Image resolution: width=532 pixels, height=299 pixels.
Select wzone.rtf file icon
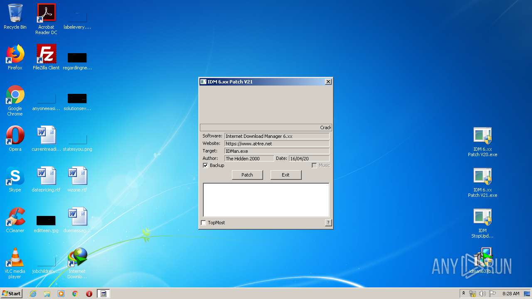[x=77, y=179]
